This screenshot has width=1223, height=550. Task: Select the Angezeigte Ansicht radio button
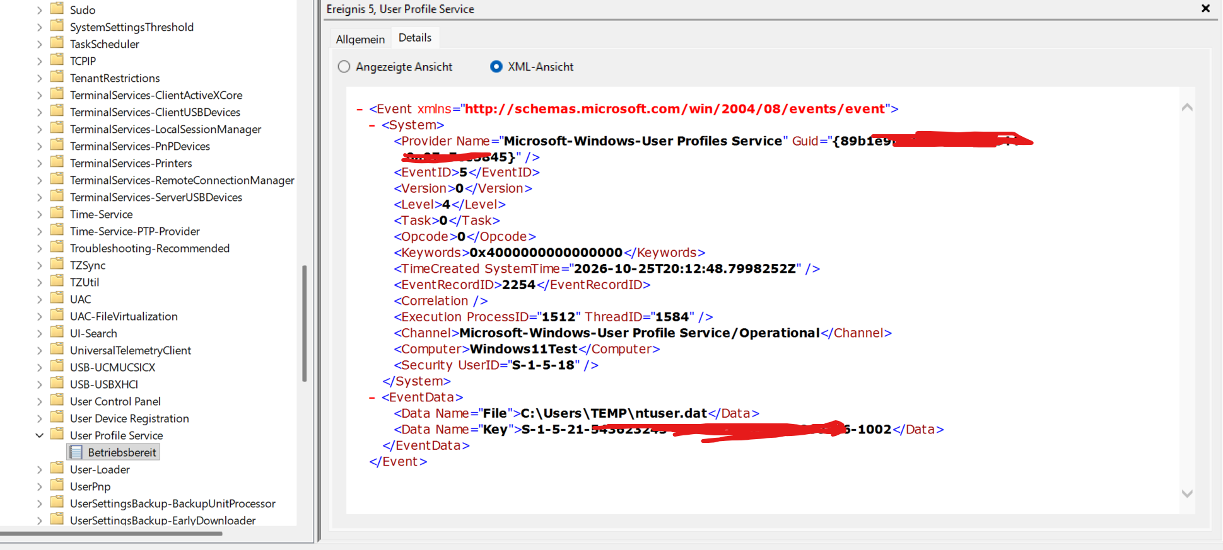344,67
